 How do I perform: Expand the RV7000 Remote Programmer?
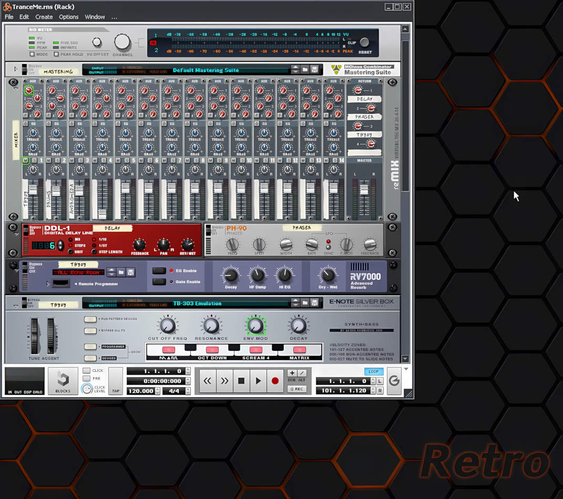pyautogui.click(x=48, y=284)
